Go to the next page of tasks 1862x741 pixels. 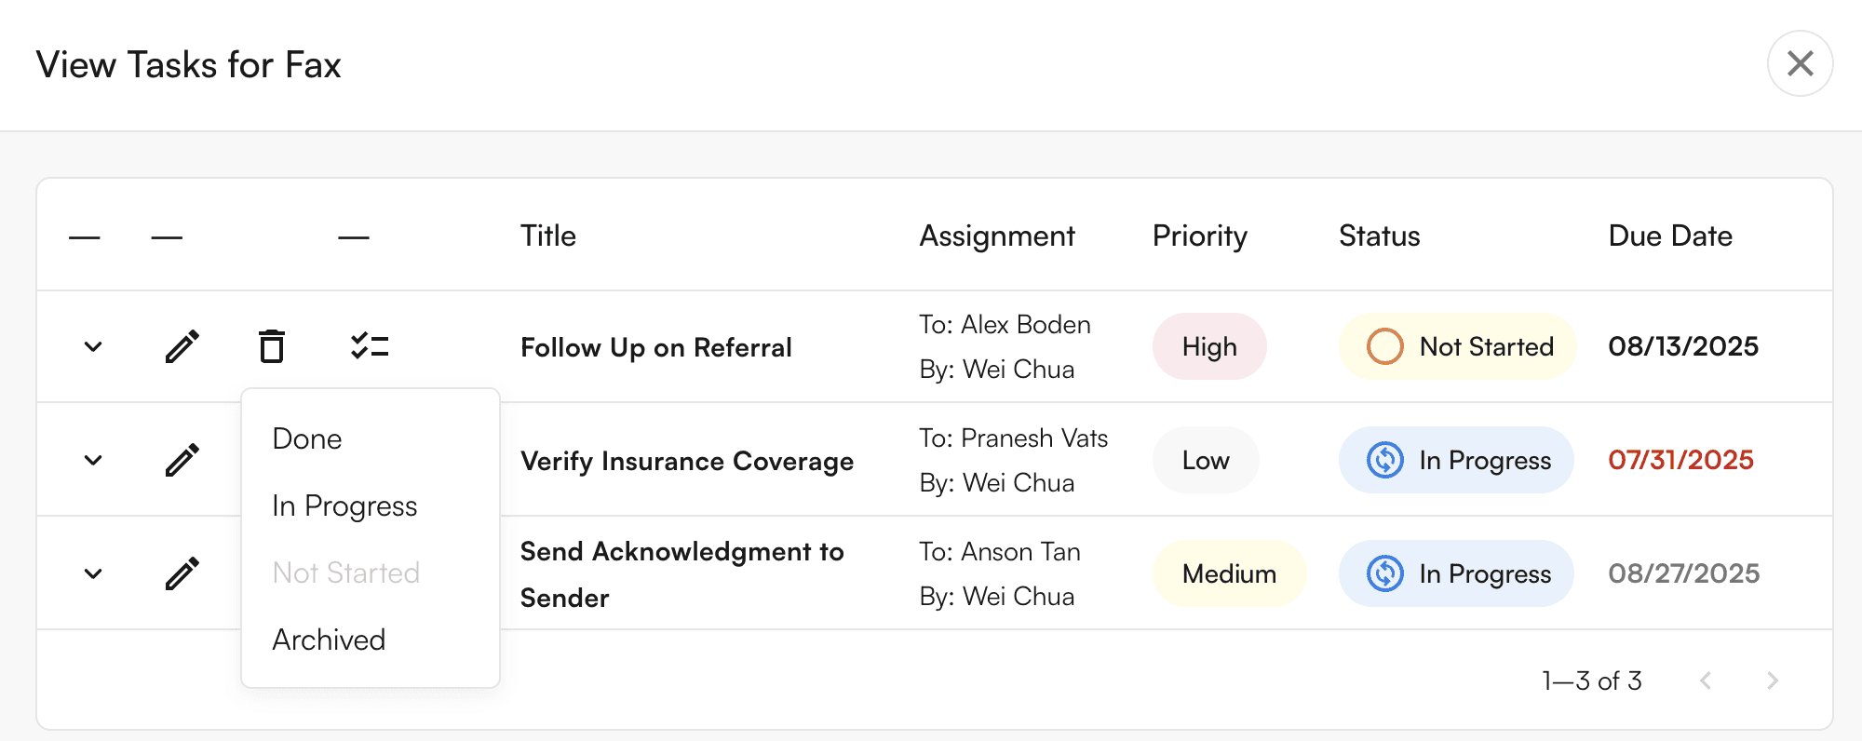click(1772, 680)
